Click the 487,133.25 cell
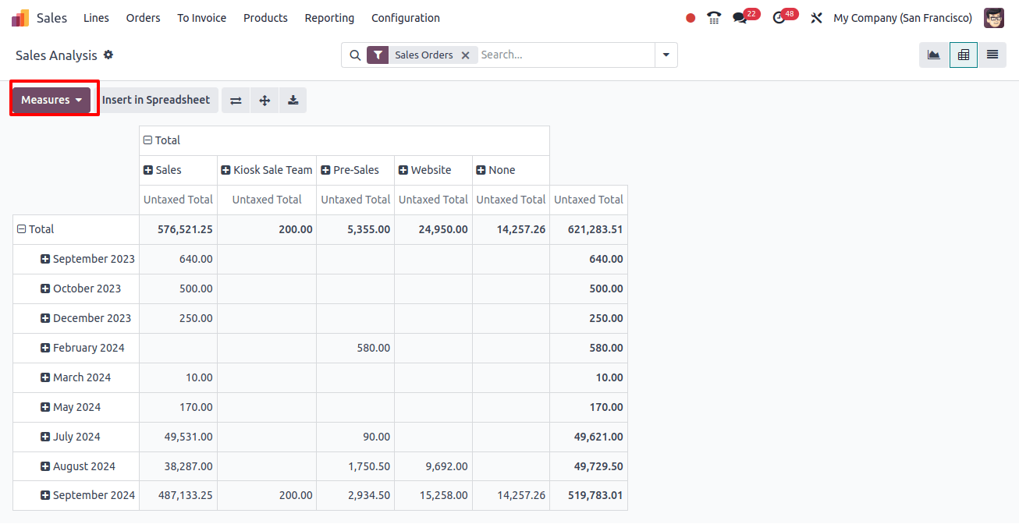 (x=178, y=495)
